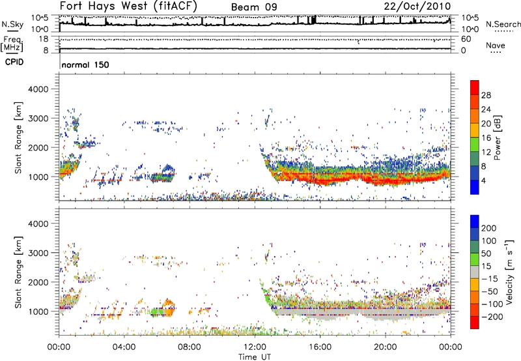Click the '4000' tick of the power panel
Screen dimensions: 521x361
(x=38, y=89)
